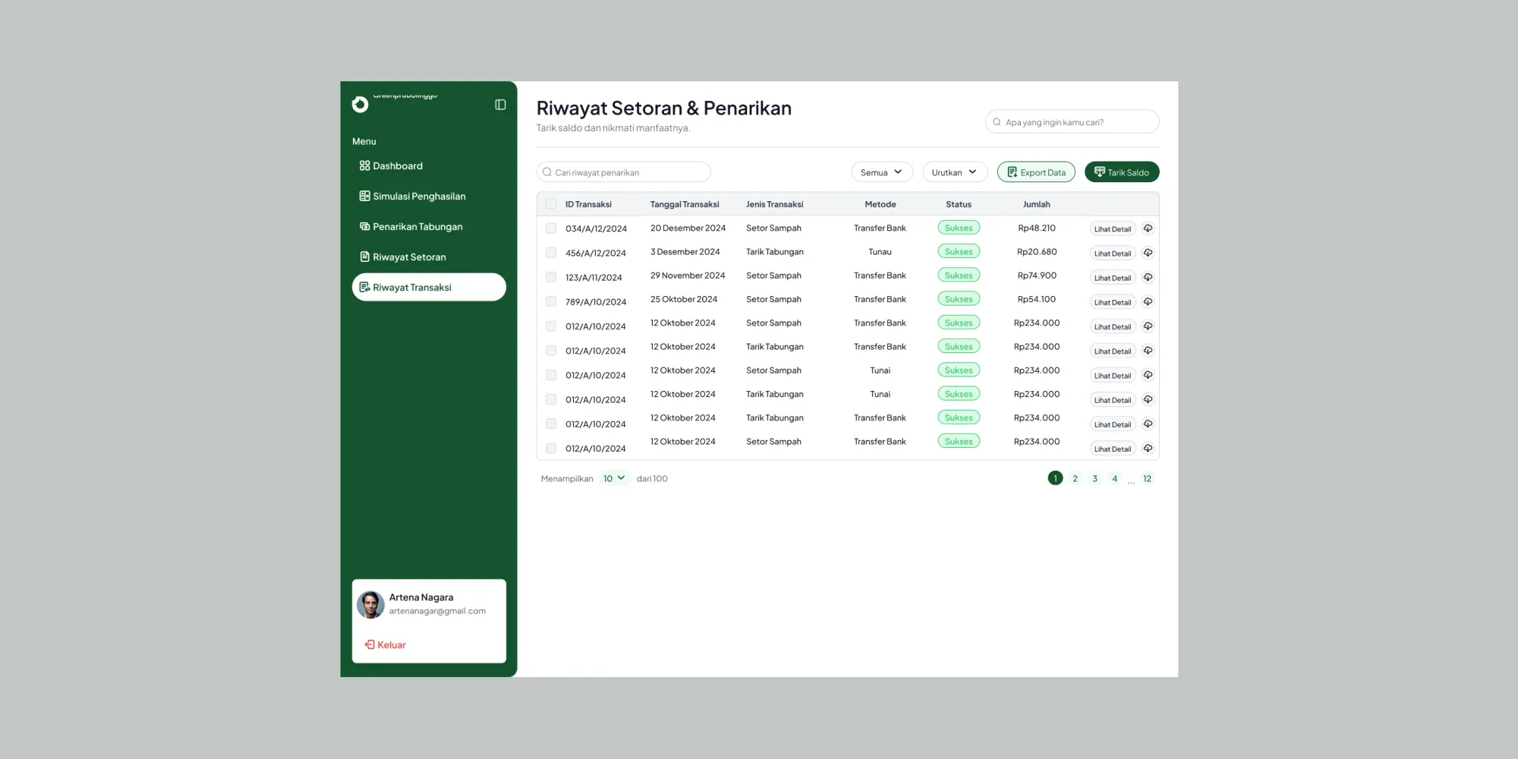This screenshot has width=1518, height=759.
Task: Click the green logo at sidebar top
Action: [x=361, y=105]
